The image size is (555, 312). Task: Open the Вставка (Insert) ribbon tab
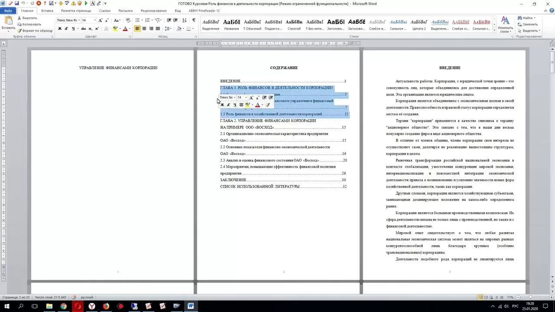tap(47, 11)
